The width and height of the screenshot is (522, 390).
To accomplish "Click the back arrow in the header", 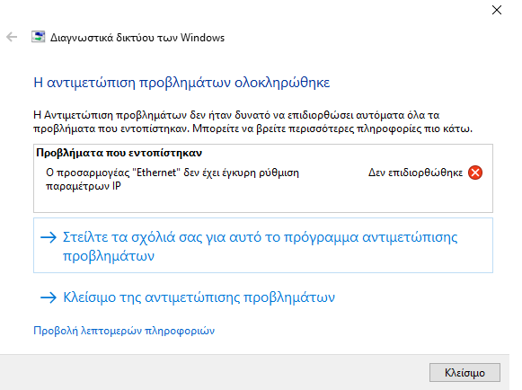I will click(12, 37).
